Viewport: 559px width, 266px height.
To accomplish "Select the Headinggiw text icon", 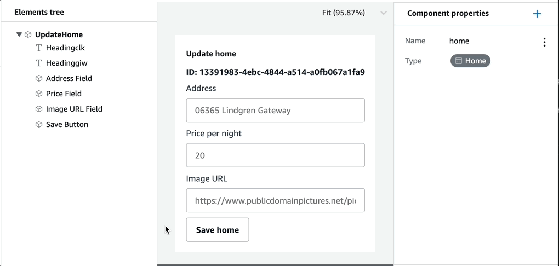I will pos(39,63).
